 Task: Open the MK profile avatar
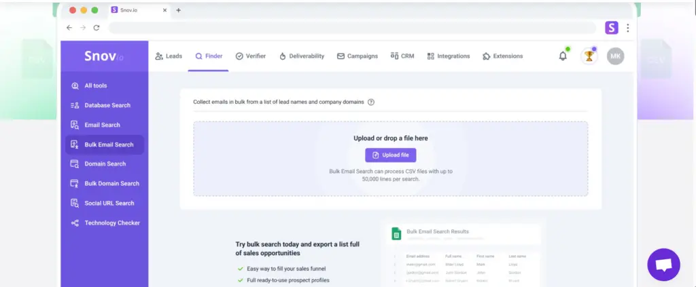(x=616, y=56)
